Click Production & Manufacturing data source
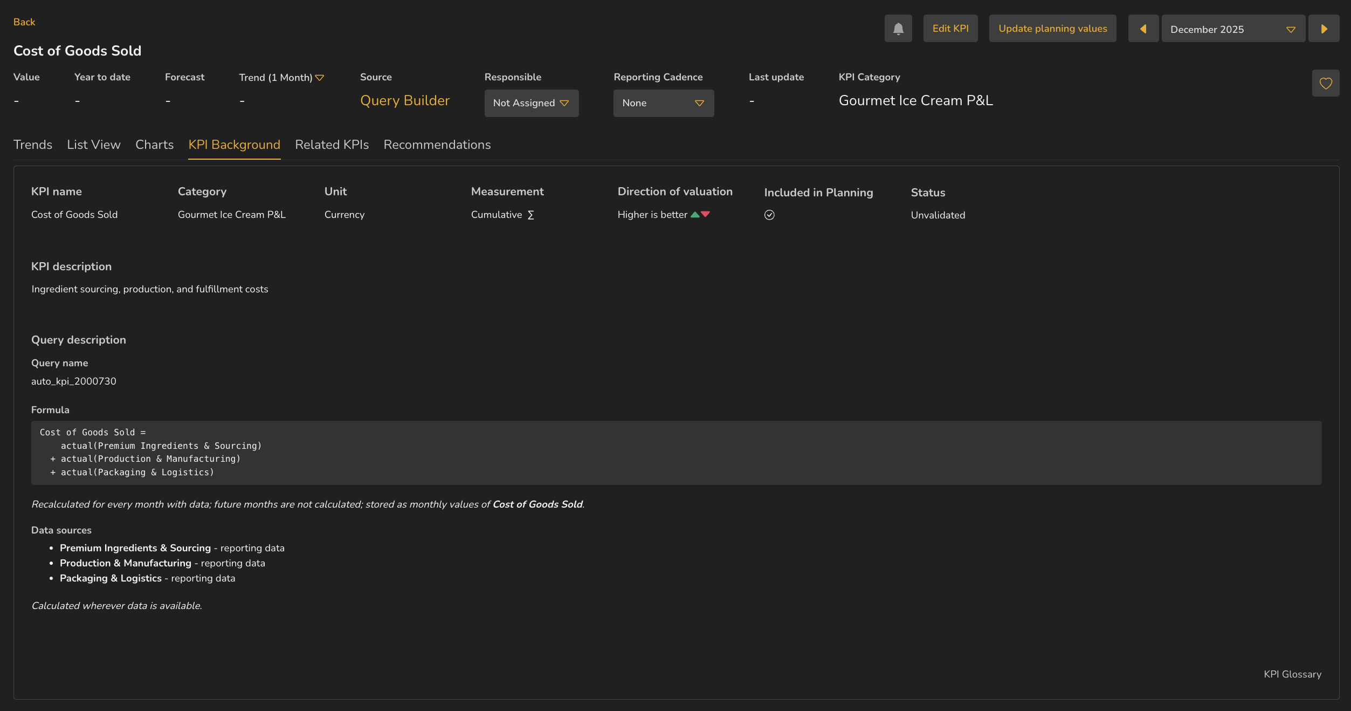This screenshot has height=711, width=1351. point(126,563)
